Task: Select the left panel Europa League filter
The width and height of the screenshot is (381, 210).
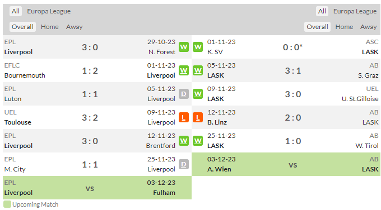Action: [x=49, y=11]
